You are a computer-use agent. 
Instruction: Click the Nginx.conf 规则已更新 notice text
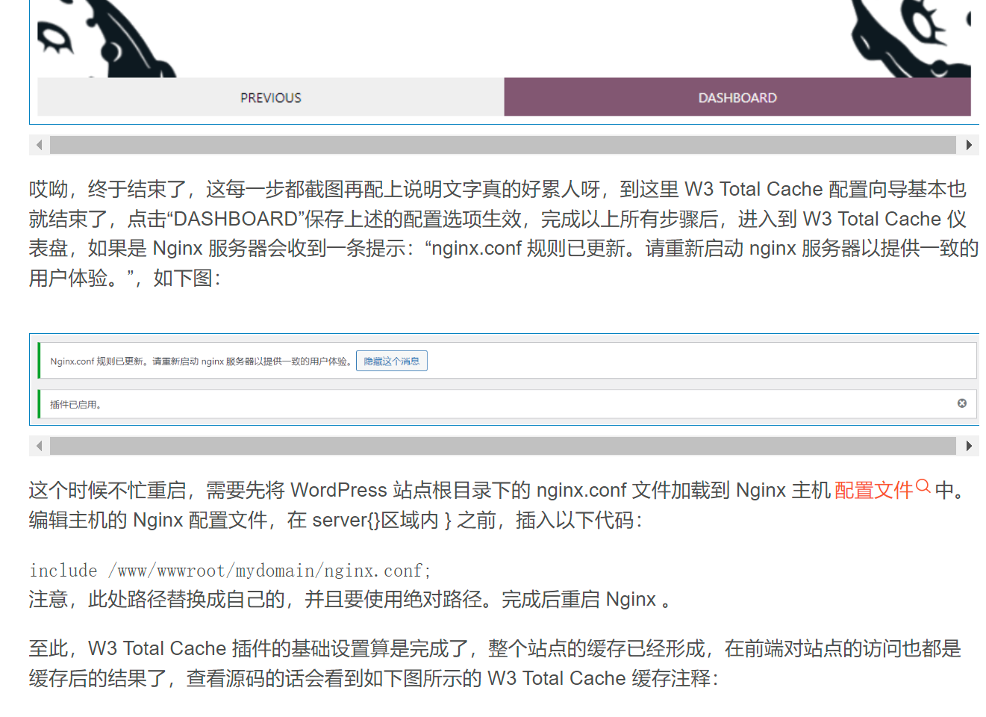click(202, 361)
